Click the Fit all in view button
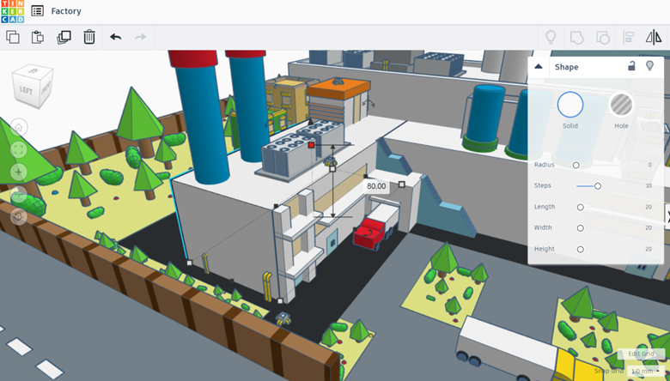This screenshot has width=670, height=381. [18, 149]
